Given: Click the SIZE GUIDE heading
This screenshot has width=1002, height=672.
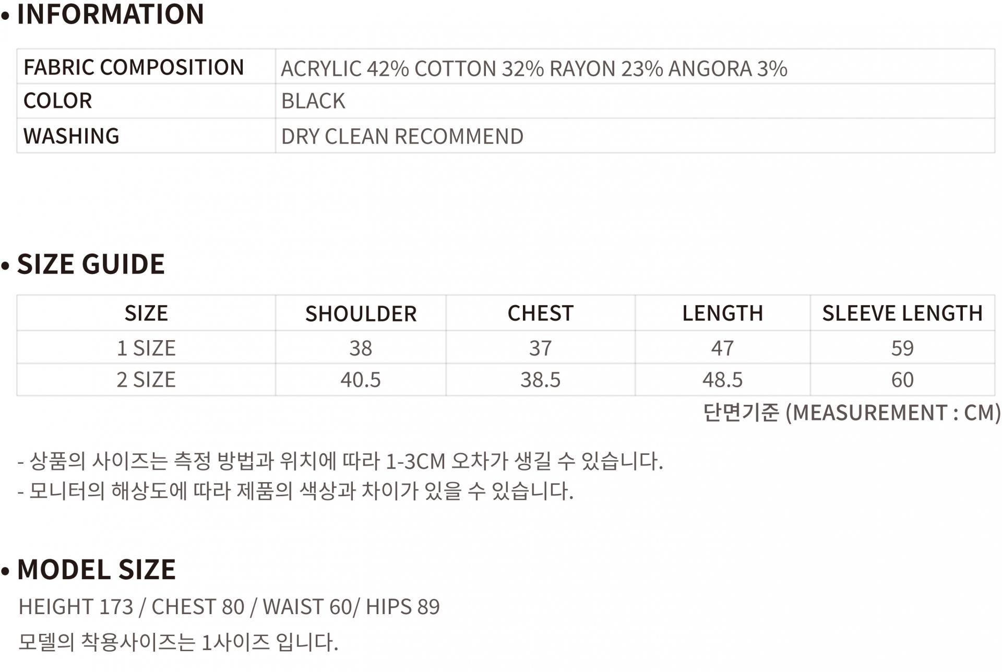Looking at the screenshot, I should (x=91, y=264).
